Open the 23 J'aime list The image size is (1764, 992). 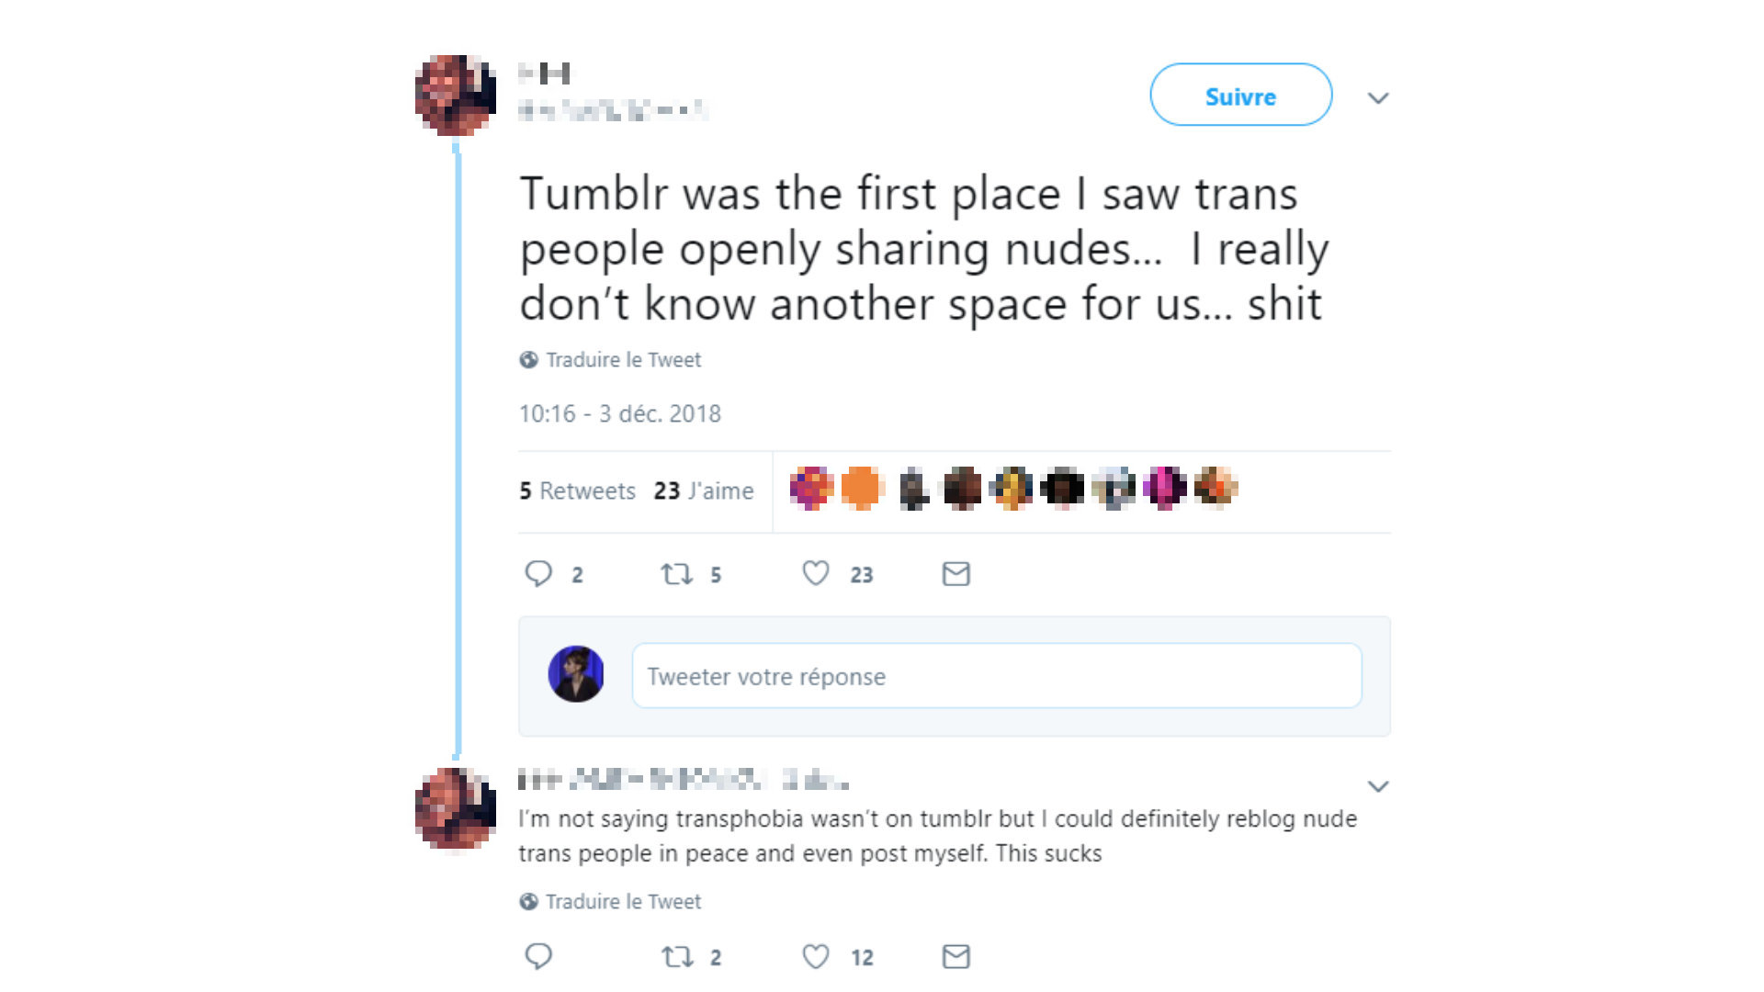coord(704,490)
